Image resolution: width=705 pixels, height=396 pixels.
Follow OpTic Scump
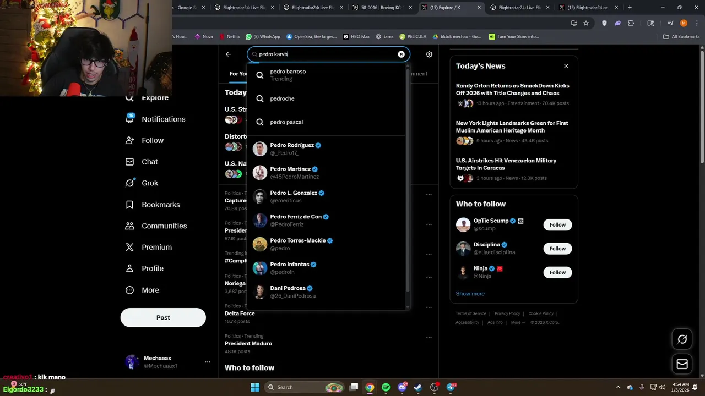[557, 224]
